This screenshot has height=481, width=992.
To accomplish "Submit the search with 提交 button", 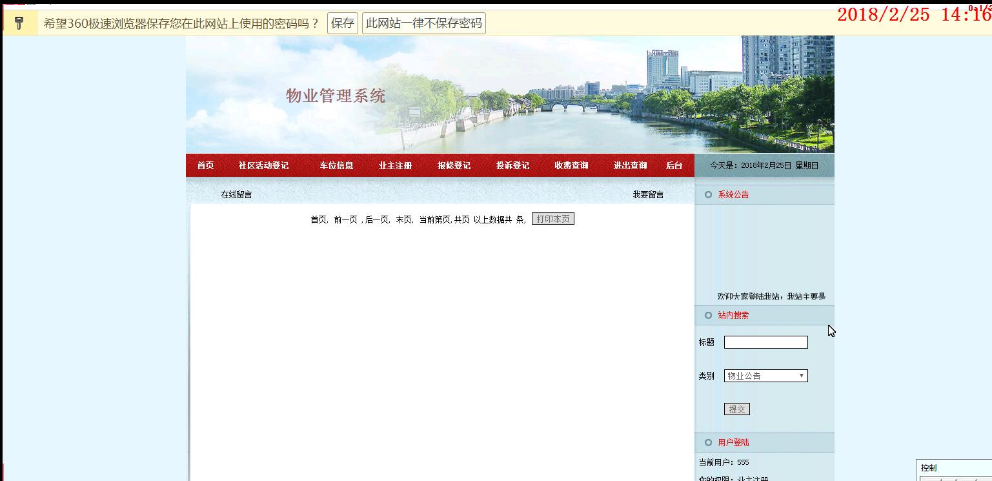I will coord(737,409).
